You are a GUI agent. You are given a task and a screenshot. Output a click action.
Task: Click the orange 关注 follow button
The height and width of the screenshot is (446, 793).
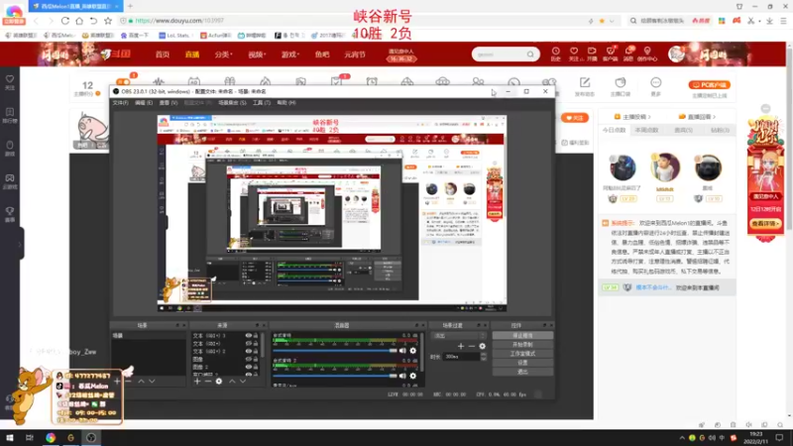pos(575,118)
